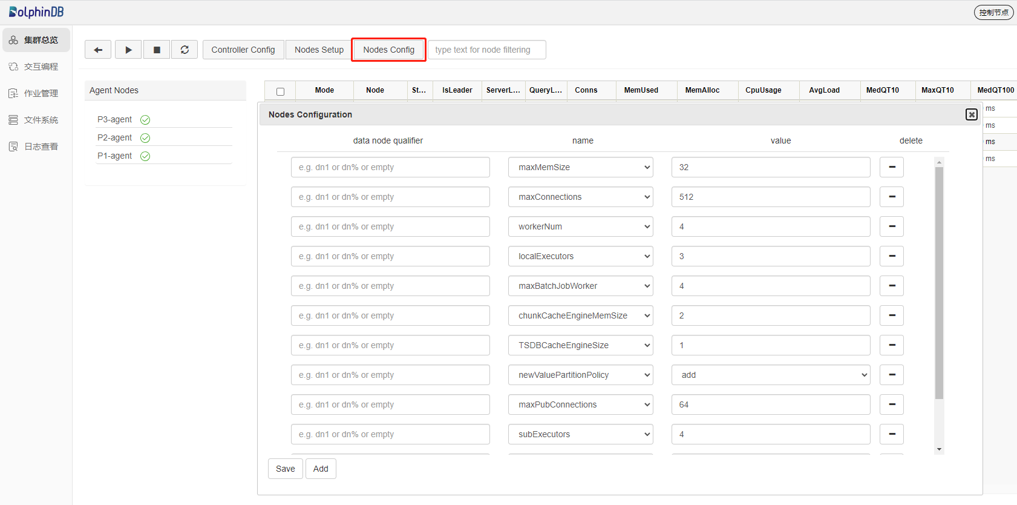The image size is (1017, 505).
Task: Expand the newValuePartitionPolicy value dropdown
Action: 770,375
